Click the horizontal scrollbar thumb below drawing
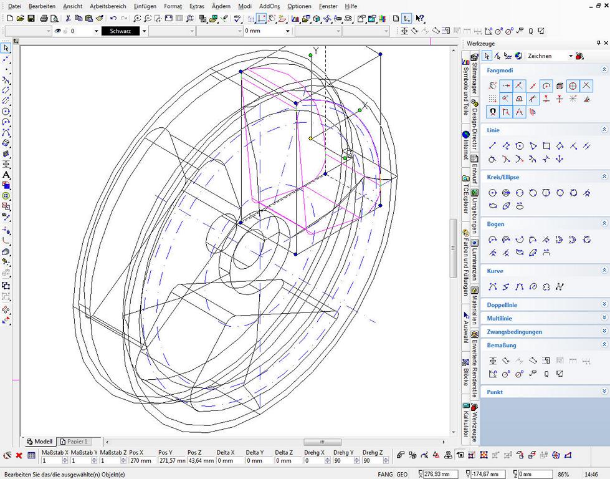The width and height of the screenshot is (610, 479). click(x=323, y=442)
